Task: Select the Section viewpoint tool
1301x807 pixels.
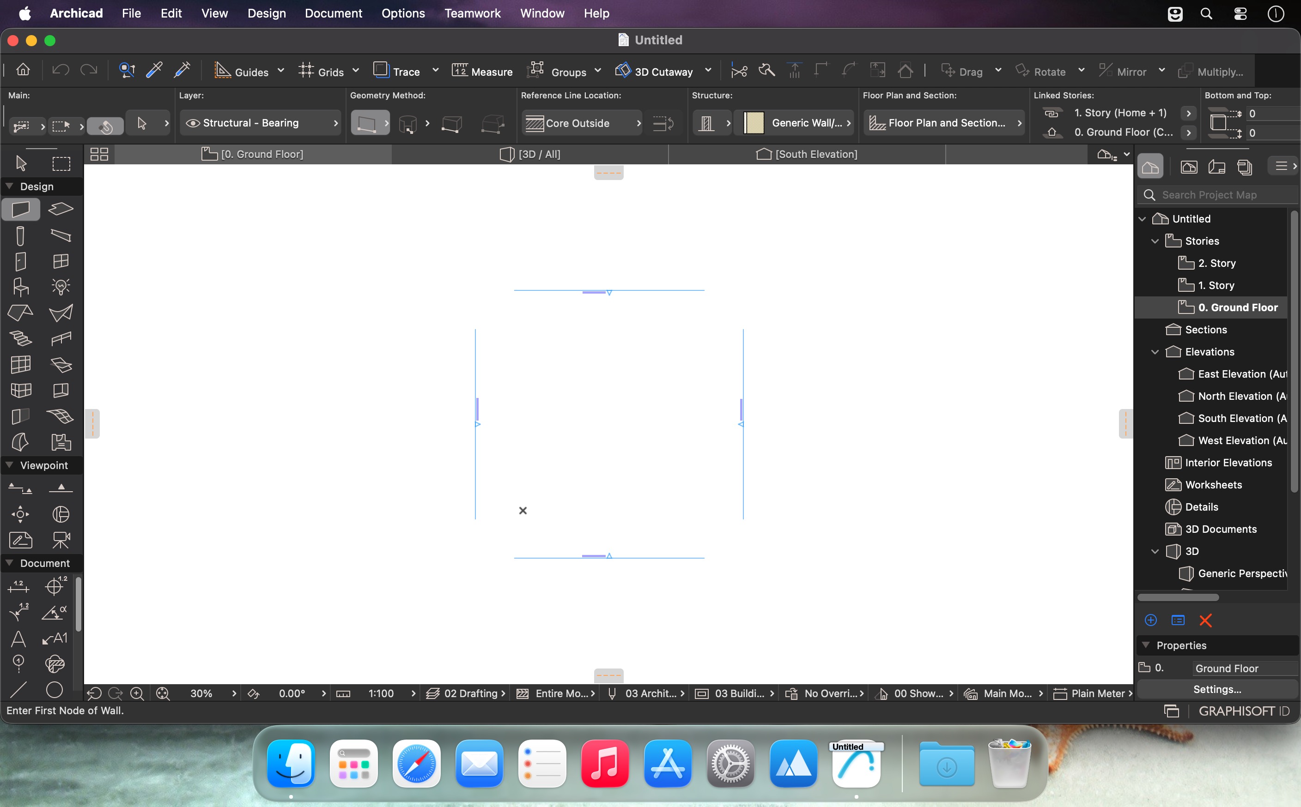Action: point(21,488)
